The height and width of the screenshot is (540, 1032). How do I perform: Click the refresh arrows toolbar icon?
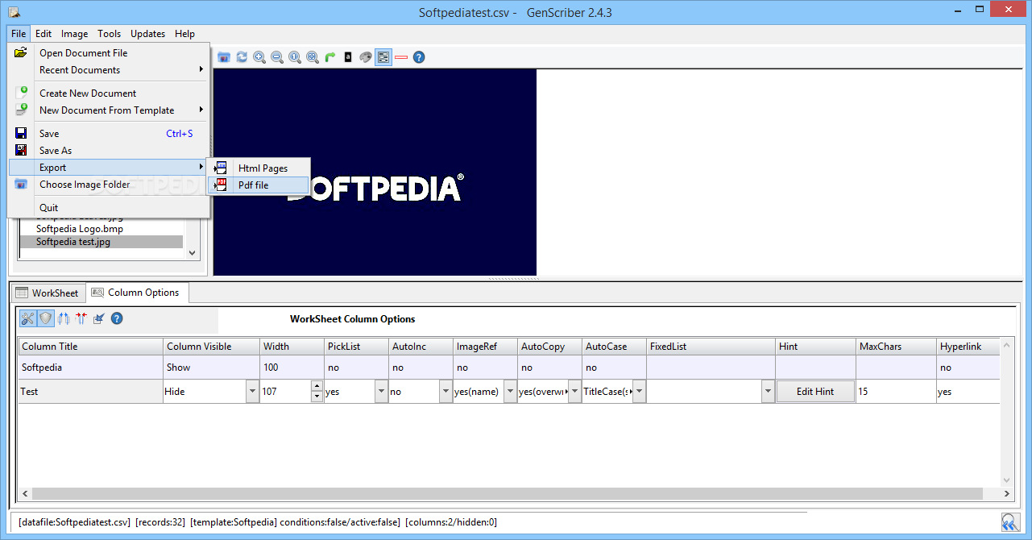[x=242, y=57]
